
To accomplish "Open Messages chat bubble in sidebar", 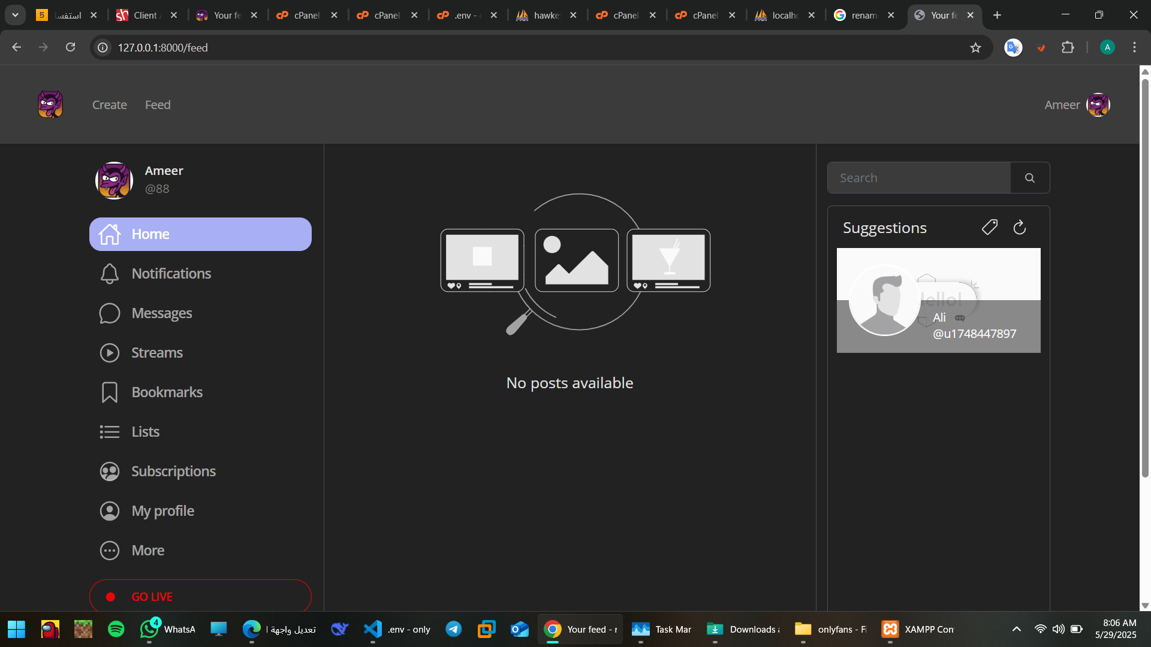I will [x=109, y=313].
